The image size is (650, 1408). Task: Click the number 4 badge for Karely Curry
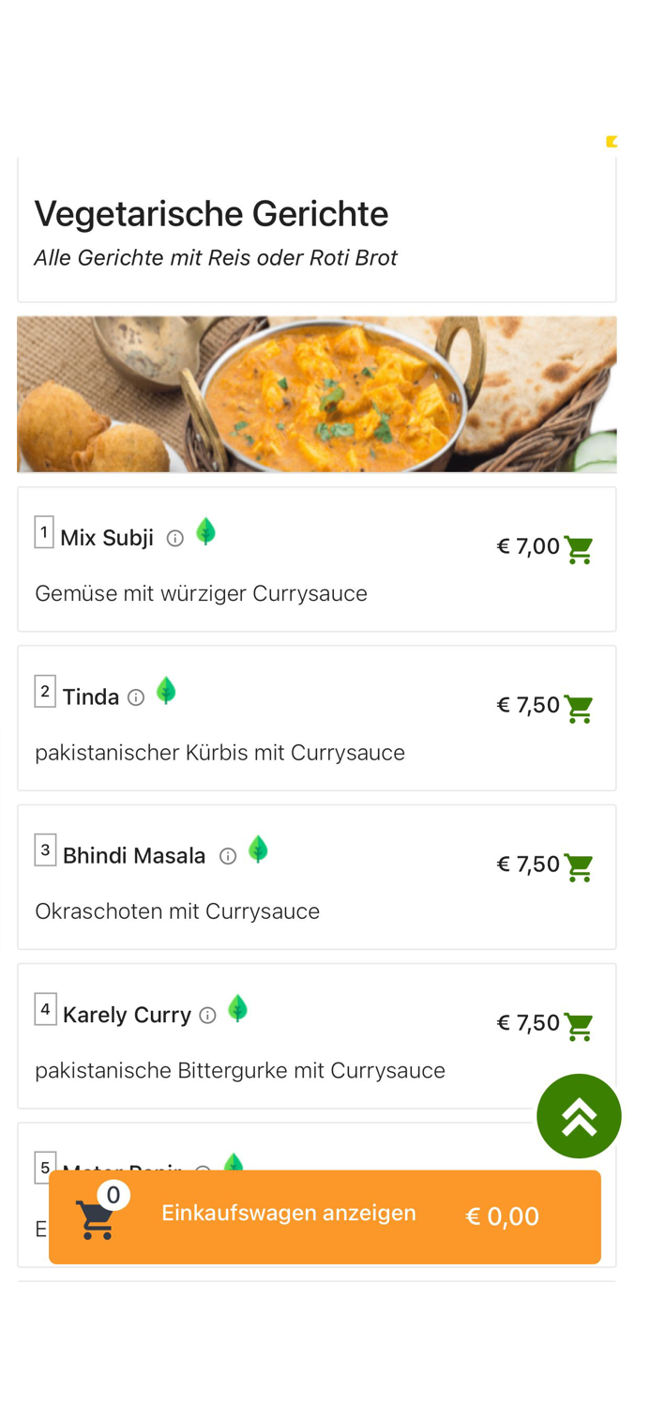[44, 1008]
